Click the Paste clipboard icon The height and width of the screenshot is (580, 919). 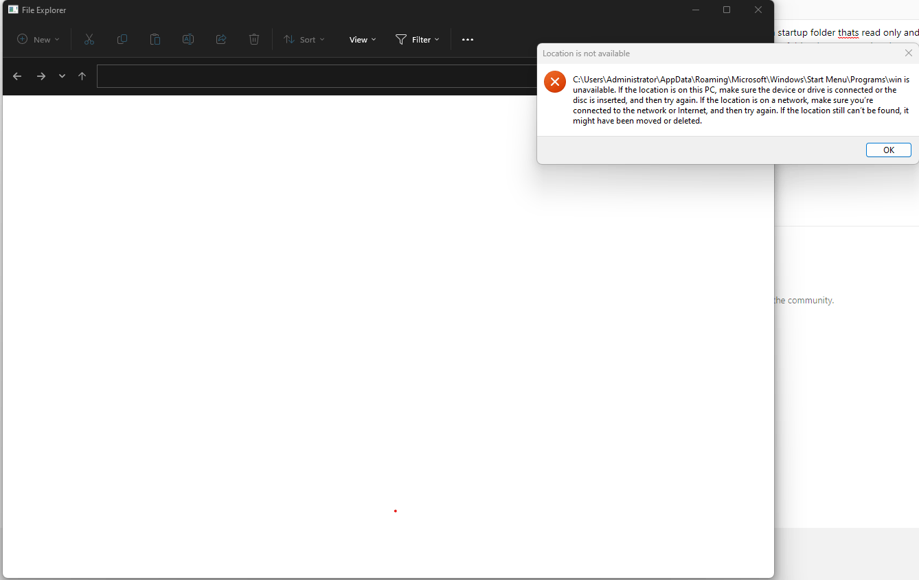(155, 40)
